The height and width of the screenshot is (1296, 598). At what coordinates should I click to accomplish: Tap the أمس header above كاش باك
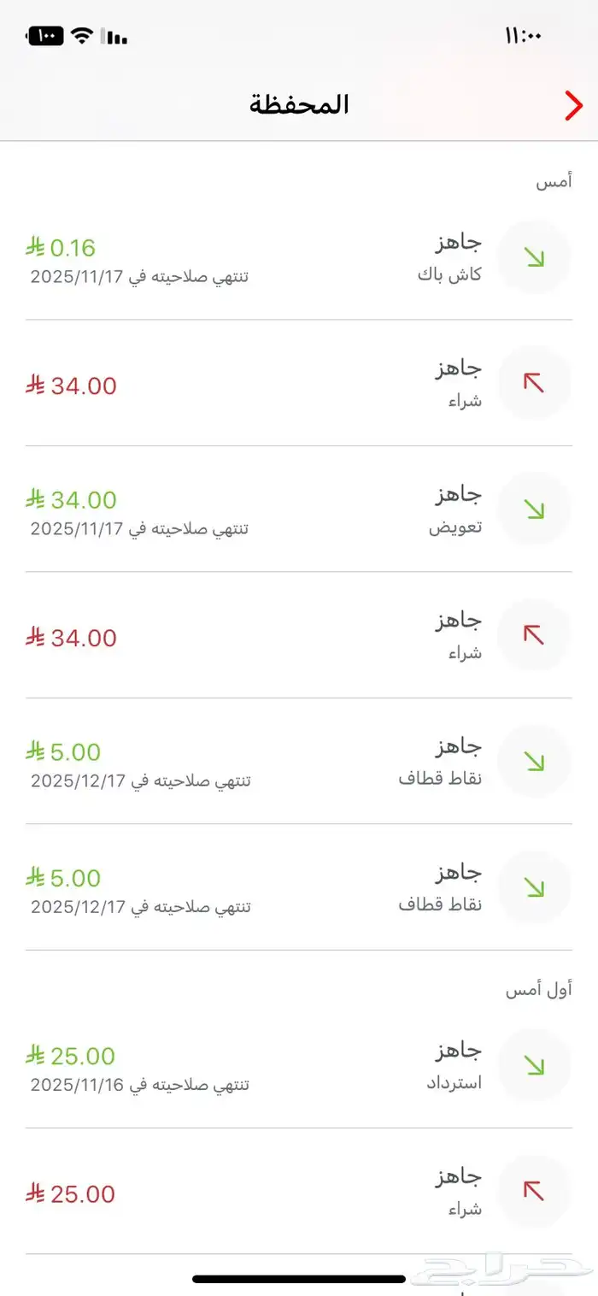point(554,181)
